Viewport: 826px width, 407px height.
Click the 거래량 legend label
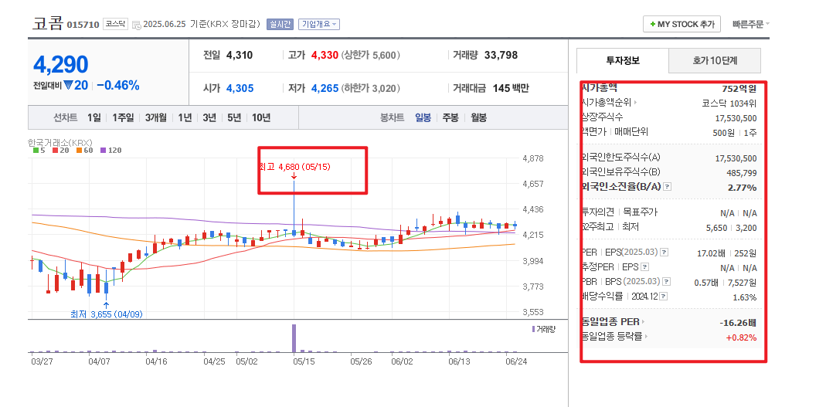point(544,329)
